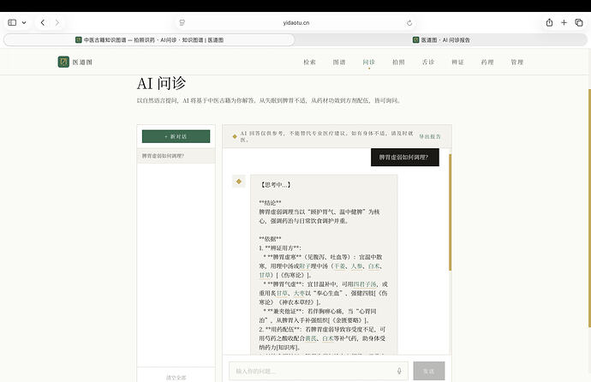Open the 黄芪 herb link
This screenshot has height=382, width=591.
click(311, 338)
